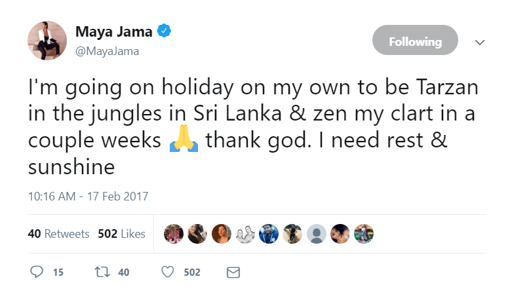Image resolution: width=512 pixels, height=300 pixels.
Task: Expand the tweet options chevron
Action: [x=480, y=42]
